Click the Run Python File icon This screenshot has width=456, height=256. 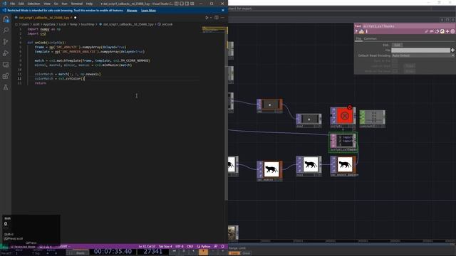207,18
